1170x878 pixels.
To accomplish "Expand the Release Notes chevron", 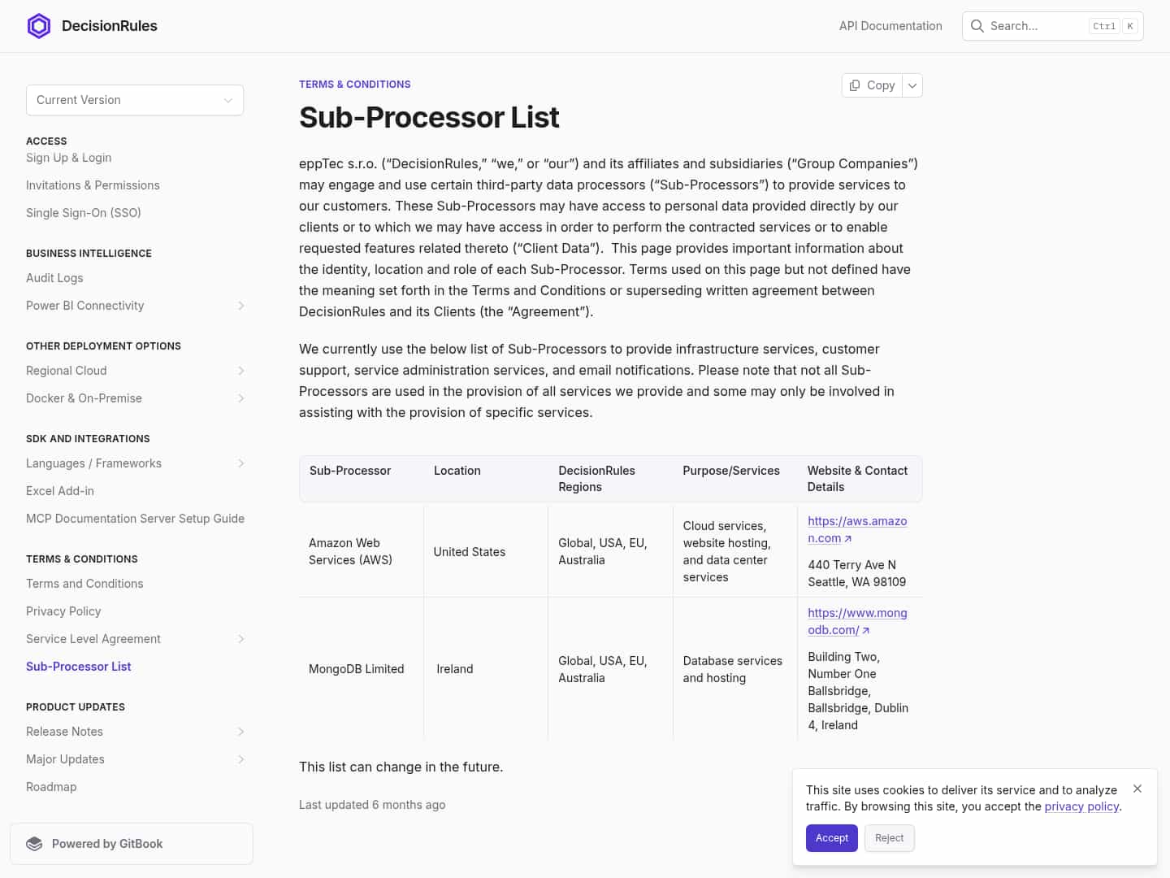I will (x=240, y=732).
